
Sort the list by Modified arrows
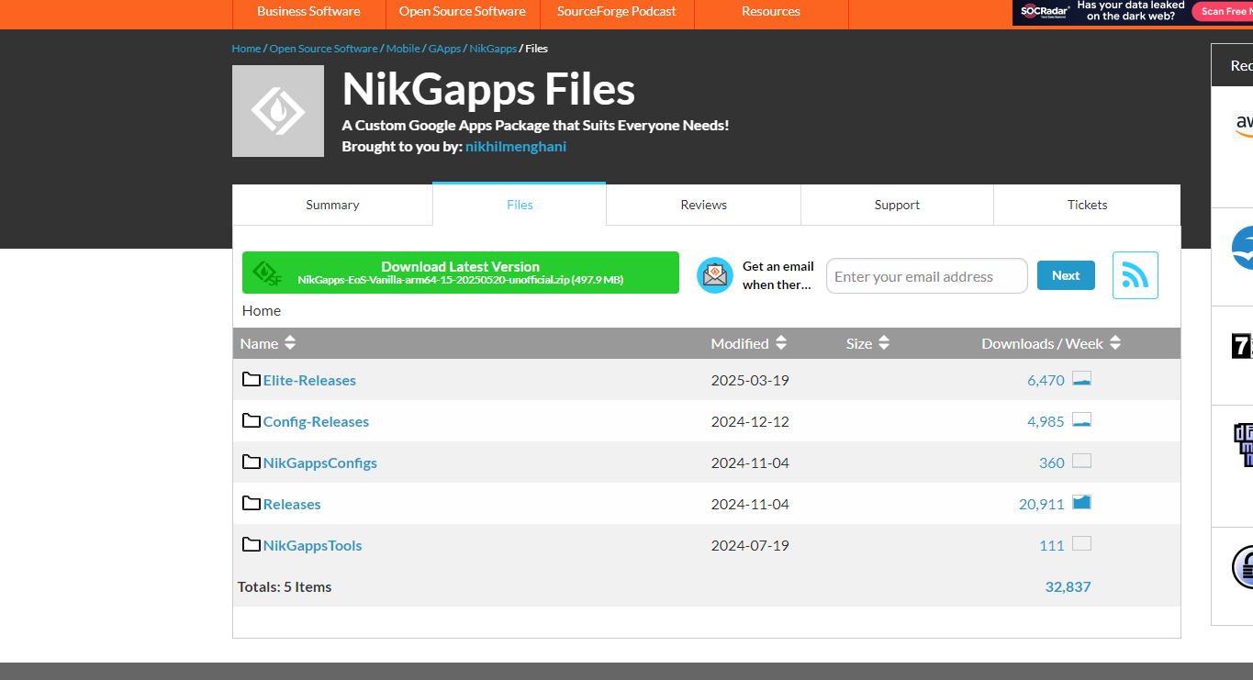click(x=781, y=343)
